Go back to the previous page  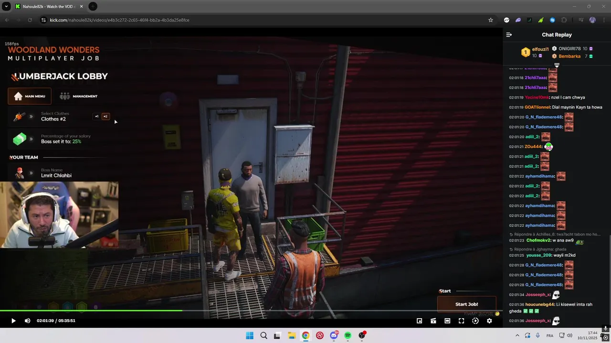click(7, 20)
